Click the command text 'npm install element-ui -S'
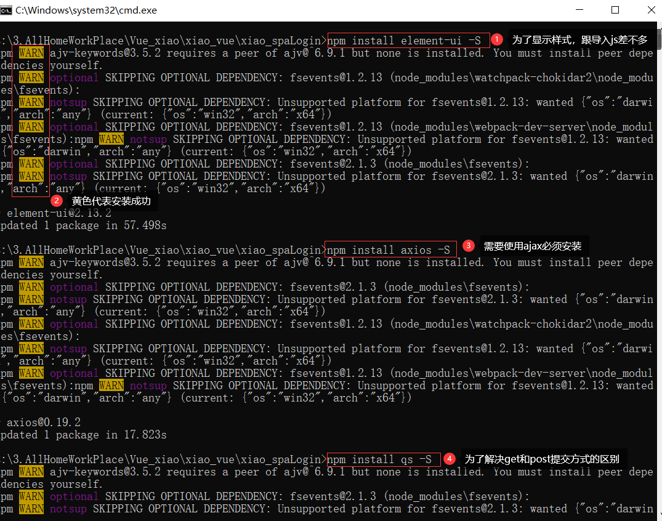The height and width of the screenshot is (521, 662). 405,41
